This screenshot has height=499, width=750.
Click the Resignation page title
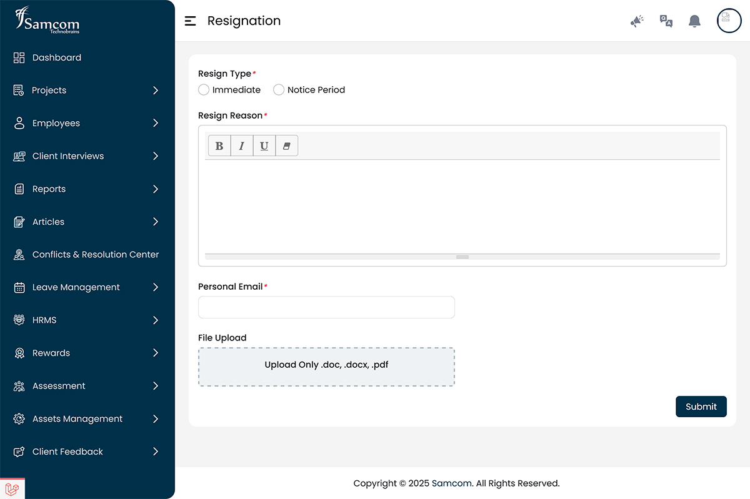[244, 21]
